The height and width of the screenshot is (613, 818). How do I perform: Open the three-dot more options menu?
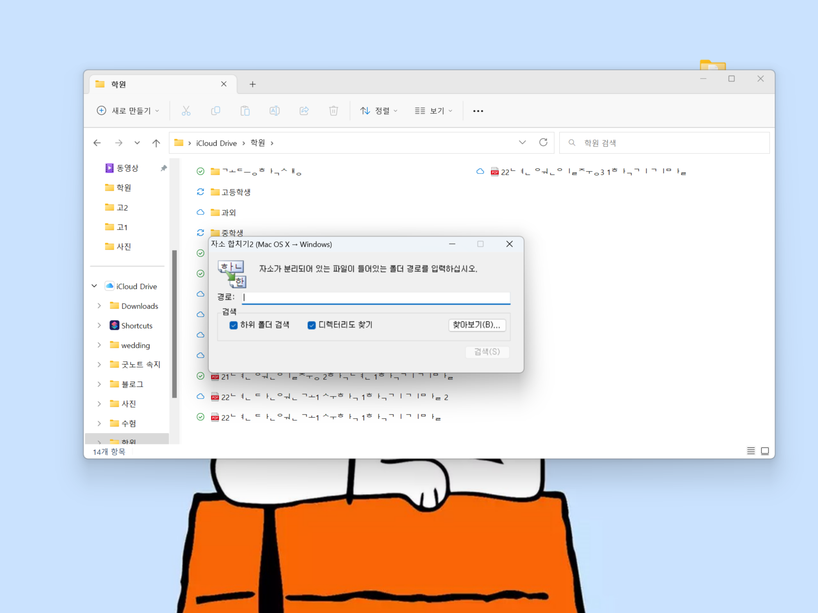478,111
